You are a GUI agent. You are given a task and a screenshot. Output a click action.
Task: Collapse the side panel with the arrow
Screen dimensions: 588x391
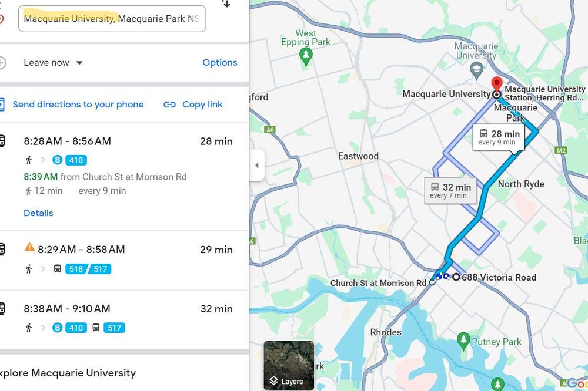257,165
